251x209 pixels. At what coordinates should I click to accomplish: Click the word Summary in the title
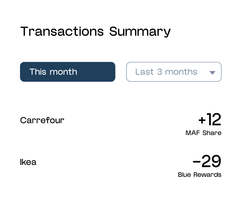(x=140, y=32)
